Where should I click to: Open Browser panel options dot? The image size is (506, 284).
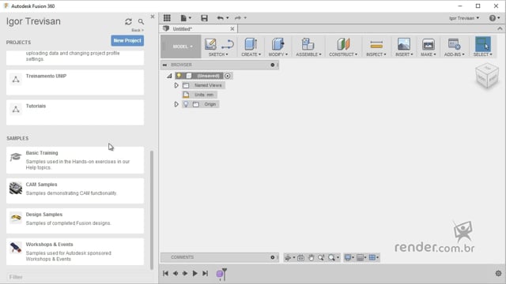coord(272,65)
